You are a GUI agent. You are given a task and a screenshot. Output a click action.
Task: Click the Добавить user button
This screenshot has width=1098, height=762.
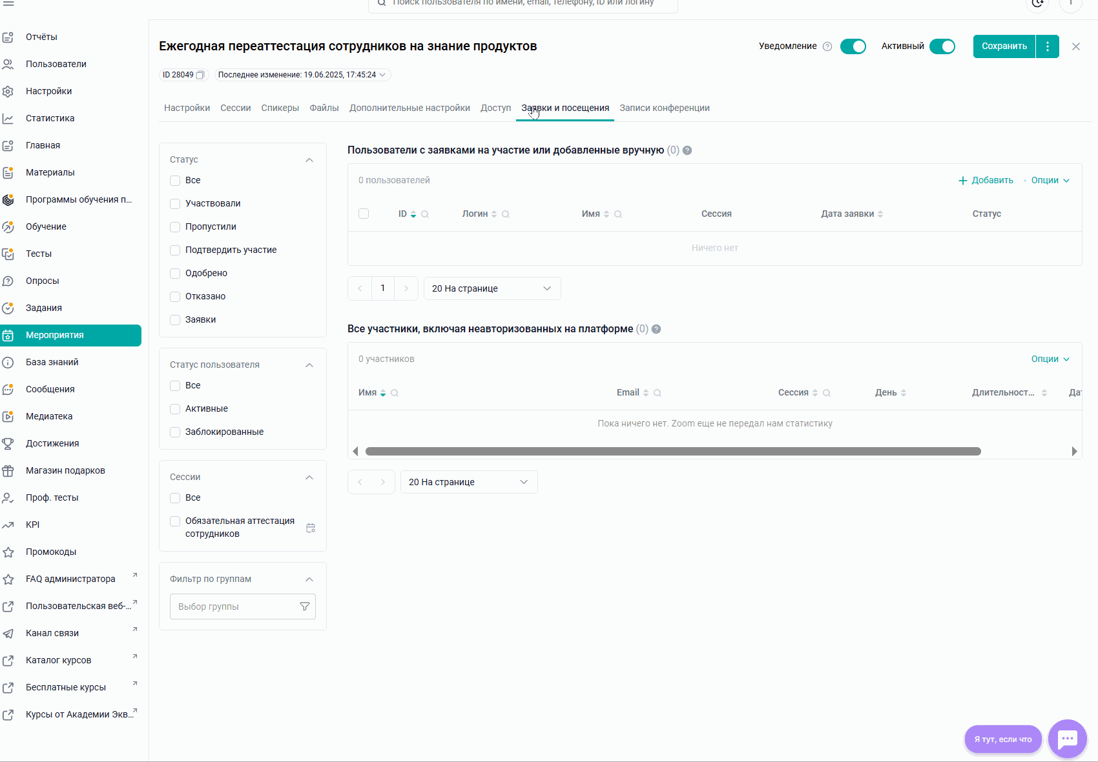(986, 180)
